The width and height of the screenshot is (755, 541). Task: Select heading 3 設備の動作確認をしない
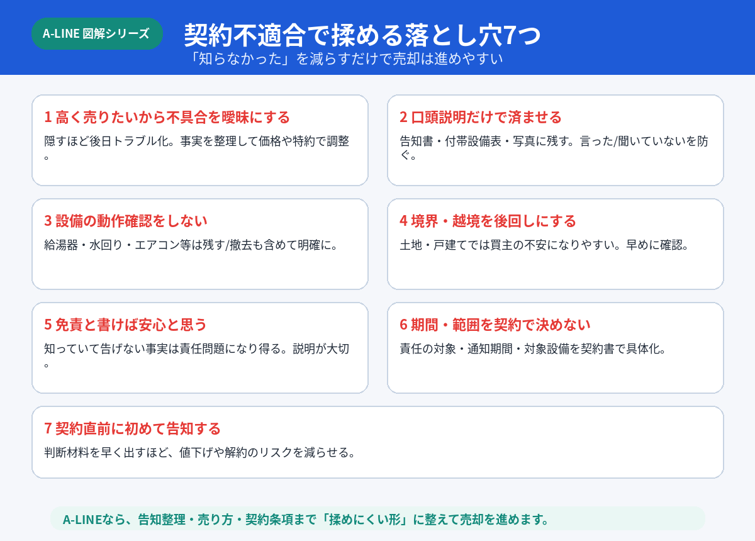[126, 221]
